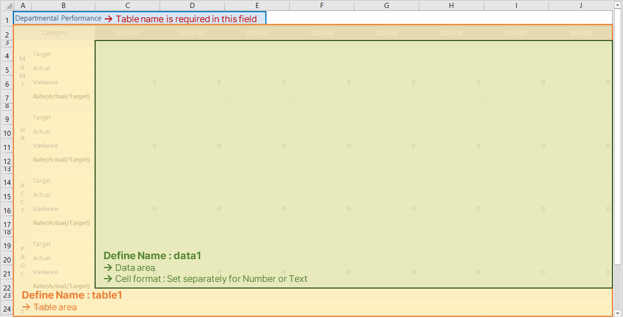The height and width of the screenshot is (318, 623).
Task: Click the "2024-02" month header cell
Action: [192, 33]
